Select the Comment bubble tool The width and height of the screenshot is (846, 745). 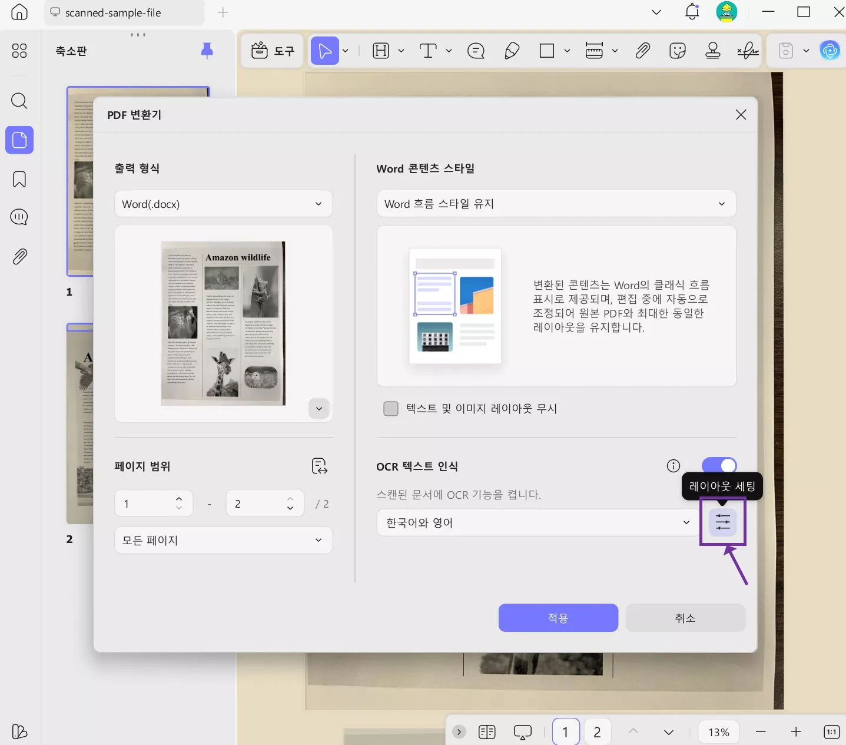476,51
